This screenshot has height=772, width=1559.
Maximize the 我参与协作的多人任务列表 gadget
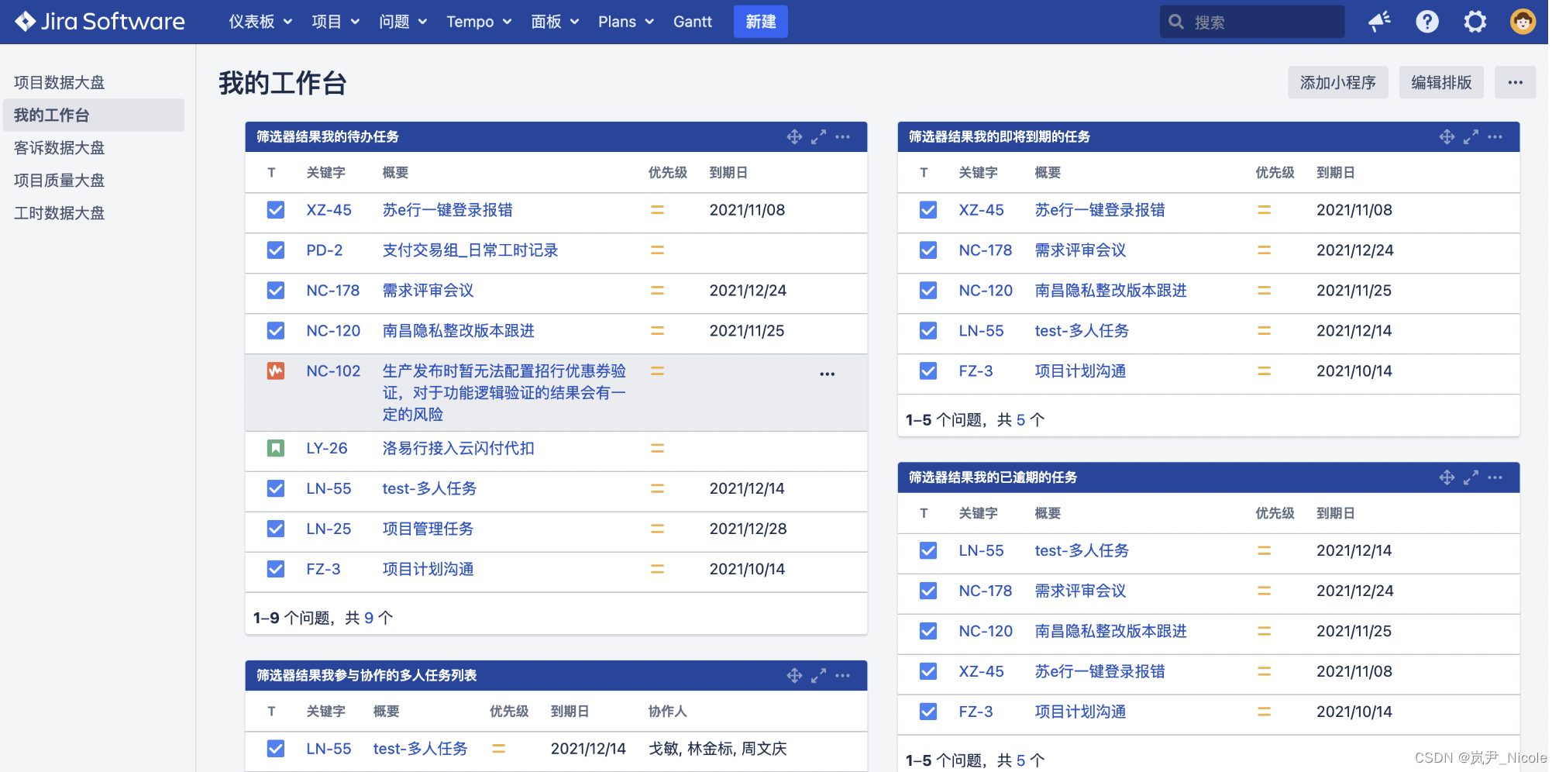819,676
